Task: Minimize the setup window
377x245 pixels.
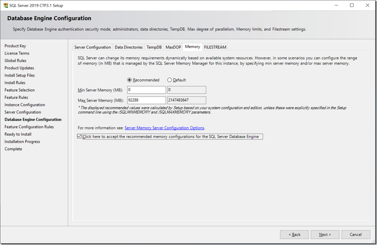Action: [x=336, y=5]
